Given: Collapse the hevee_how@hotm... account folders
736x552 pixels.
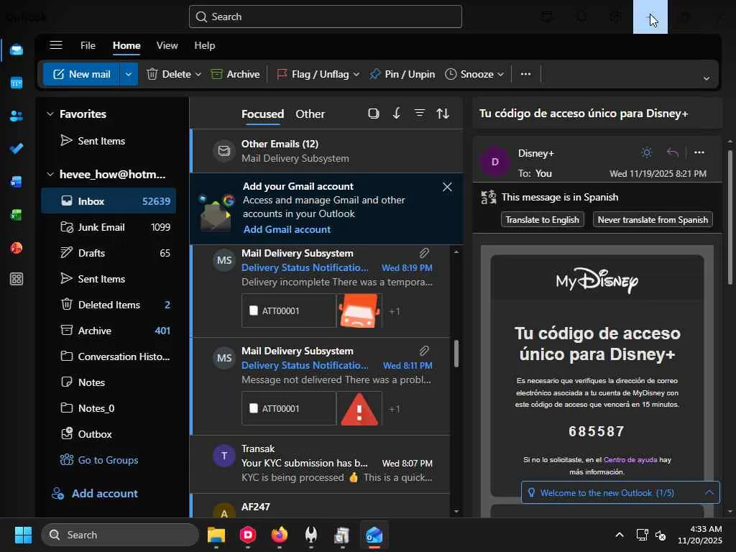Looking at the screenshot, I should pos(50,174).
